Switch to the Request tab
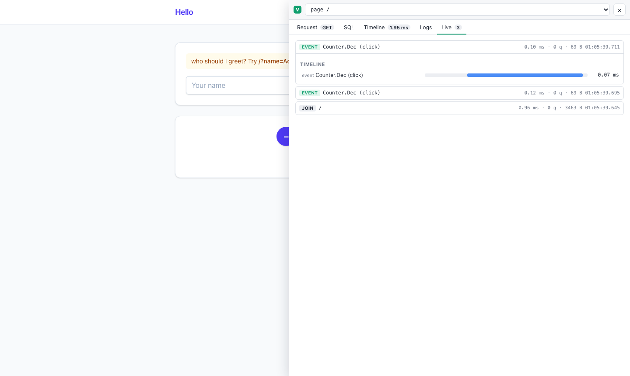 click(315, 28)
